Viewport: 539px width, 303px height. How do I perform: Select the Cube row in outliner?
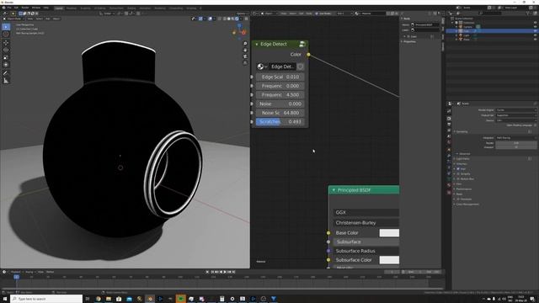coord(492,31)
